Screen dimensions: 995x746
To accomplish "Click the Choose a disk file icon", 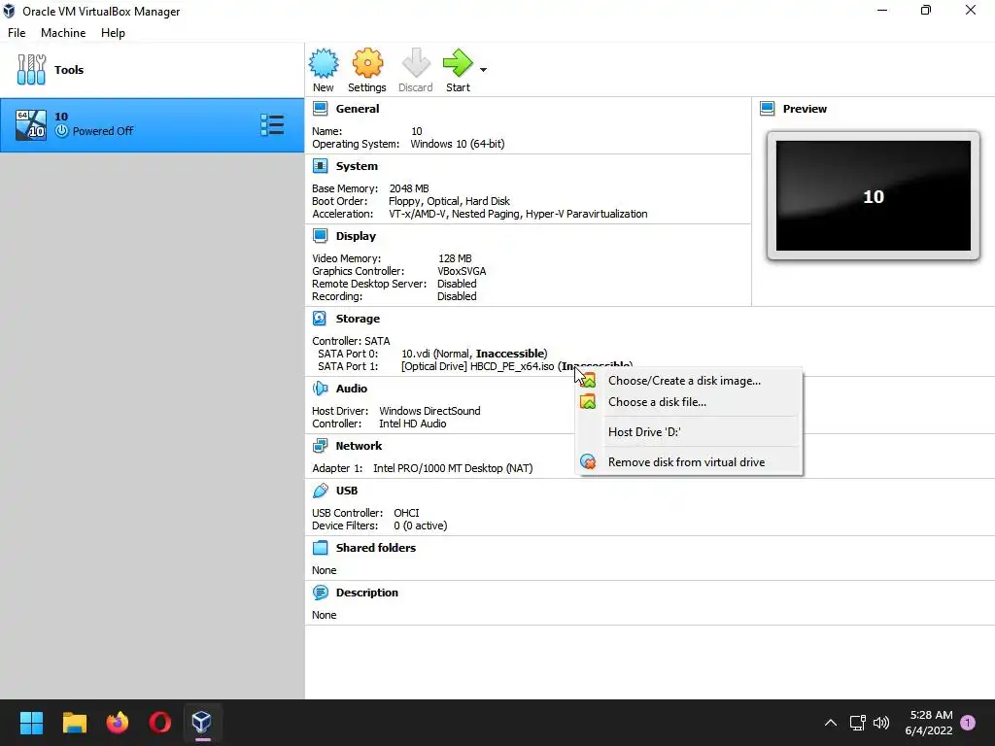I will pyautogui.click(x=588, y=401).
